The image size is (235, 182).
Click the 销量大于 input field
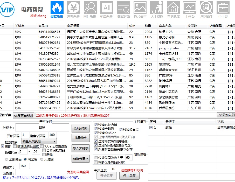[25, 166]
